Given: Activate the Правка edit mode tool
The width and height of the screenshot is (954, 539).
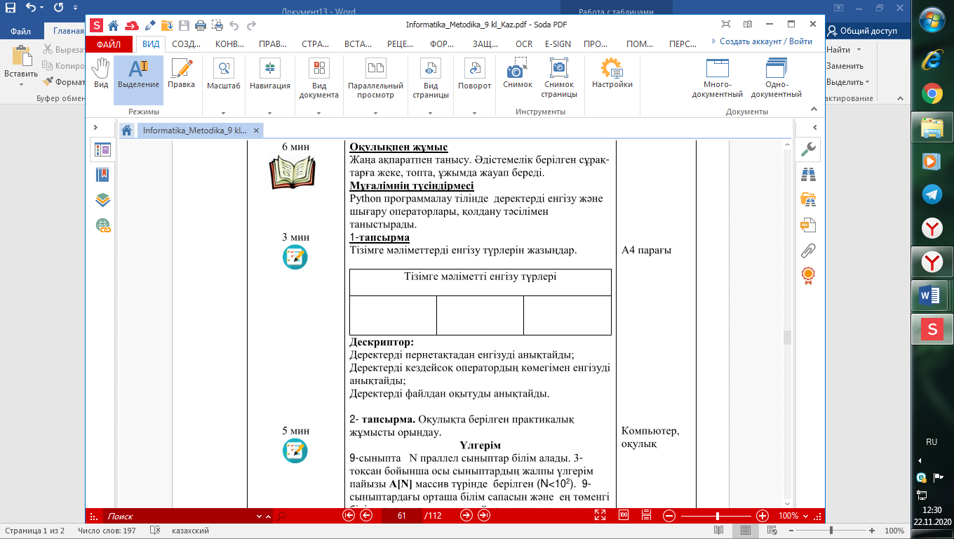Looking at the screenshot, I should pos(182,73).
